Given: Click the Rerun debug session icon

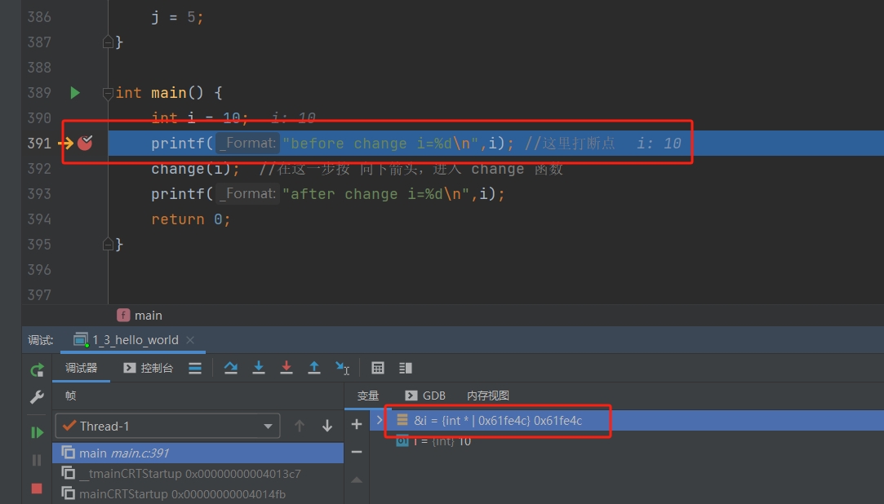Looking at the screenshot, I should (x=37, y=370).
